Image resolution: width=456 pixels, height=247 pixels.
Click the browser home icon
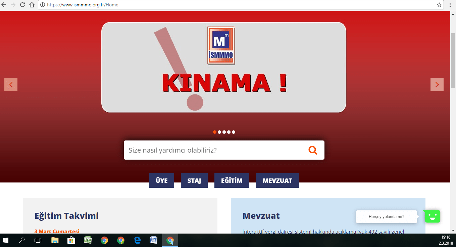[32, 5]
